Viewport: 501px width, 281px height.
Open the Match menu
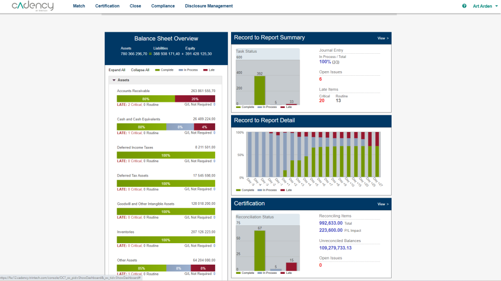[x=79, y=6]
